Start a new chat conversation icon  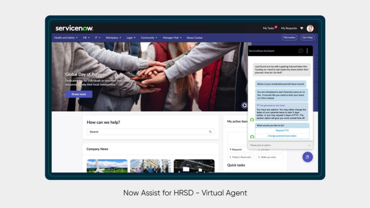(301, 51)
